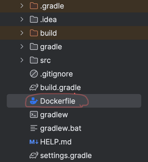The height and width of the screenshot is (162, 148).
Task: Expand the .idea folder arrow
Action: point(22,19)
